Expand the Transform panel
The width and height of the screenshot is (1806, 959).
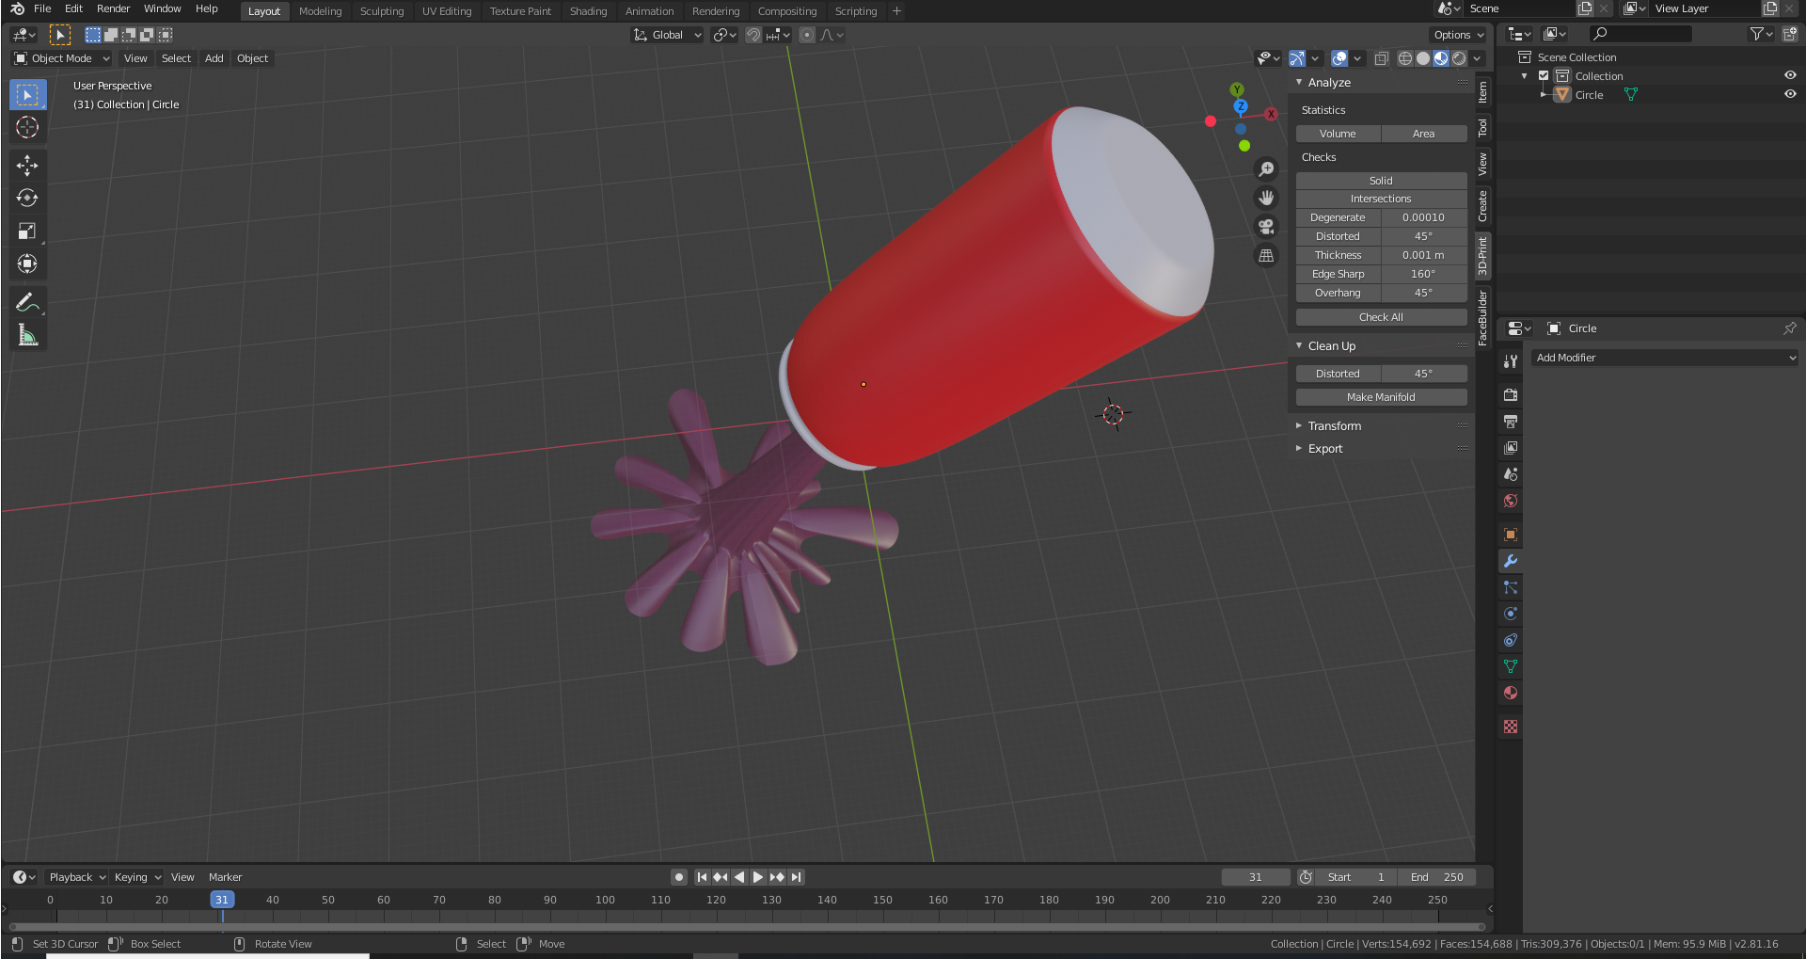pos(1334,426)
